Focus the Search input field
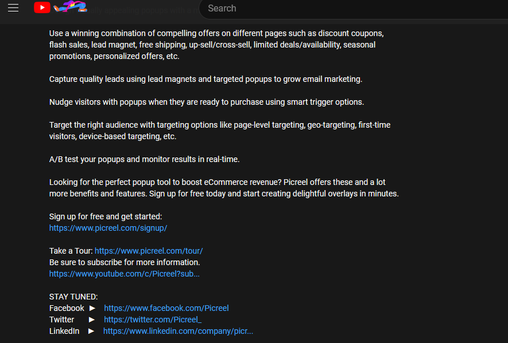Viewport: 508px width, 343px height. [353, 9]
